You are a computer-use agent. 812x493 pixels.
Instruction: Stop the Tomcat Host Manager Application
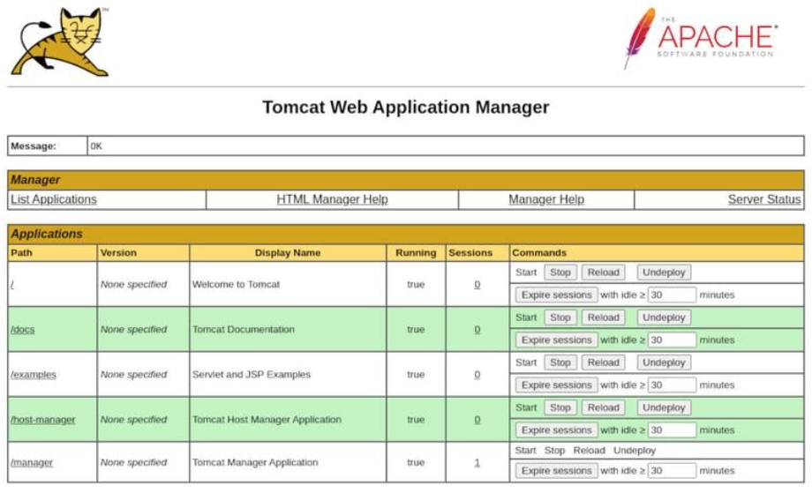560,407
